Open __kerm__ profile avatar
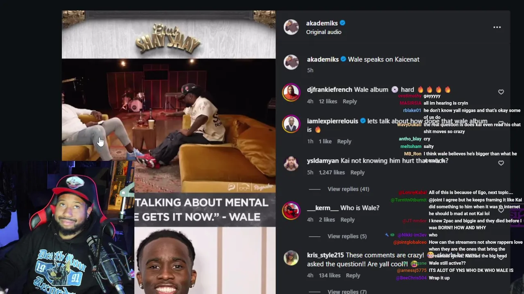This screenshot has height=294, width=524. [x=291, y=211]
